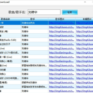Click the 检索 search button
Image resolution: width=93 pixels, height=93 pixels.
click(x=70, y=12)
